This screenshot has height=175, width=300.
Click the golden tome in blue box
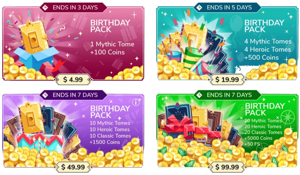point(33,38)
